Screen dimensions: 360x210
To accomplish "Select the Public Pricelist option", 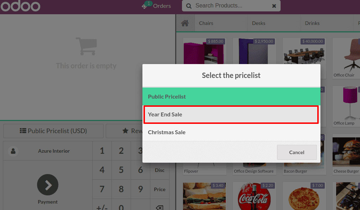I will point(231,96).
